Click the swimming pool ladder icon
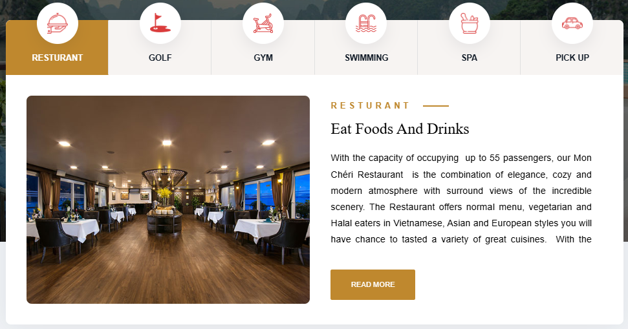The height and width of the screenshot is (329, 628). (x=366, y=23)
